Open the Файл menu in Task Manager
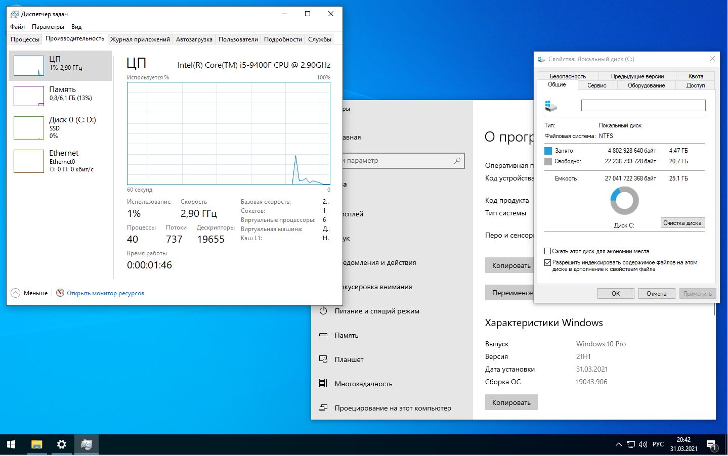The width and height of the screenshot is (728, 456). [x=17, y=27]
